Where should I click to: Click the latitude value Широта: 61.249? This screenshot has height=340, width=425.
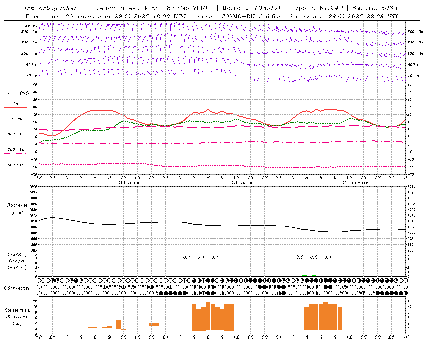pos(316,8)
